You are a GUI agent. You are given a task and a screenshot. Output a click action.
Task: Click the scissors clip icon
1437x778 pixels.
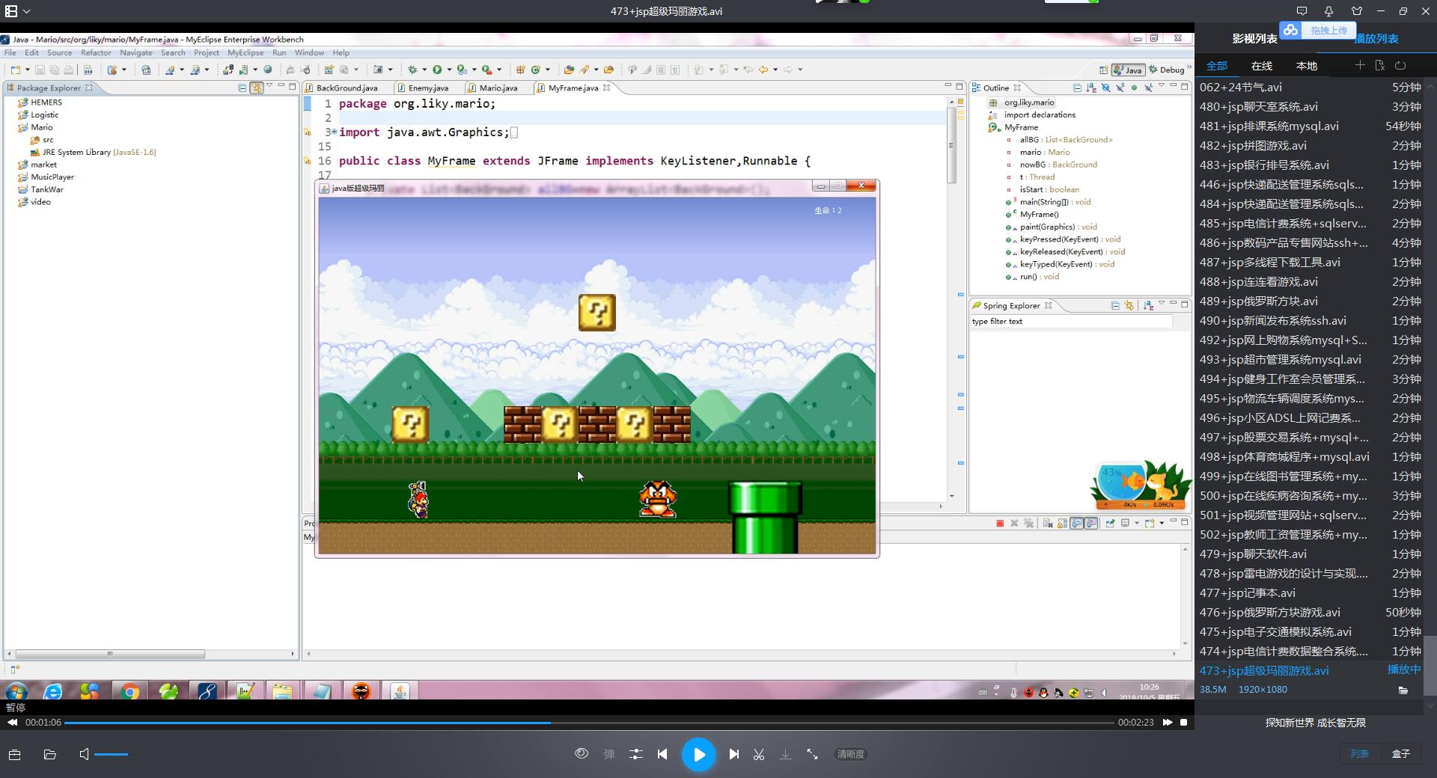(x=759, y=754)
